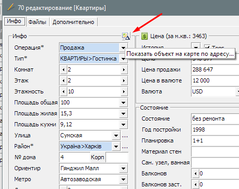
Task: Toggle the Торг checkbox
Action: pyautogui.click(x=207, y=47)
